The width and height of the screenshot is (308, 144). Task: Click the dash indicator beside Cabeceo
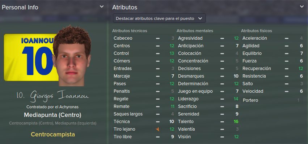pyautogui.click(x=157, y=38)
